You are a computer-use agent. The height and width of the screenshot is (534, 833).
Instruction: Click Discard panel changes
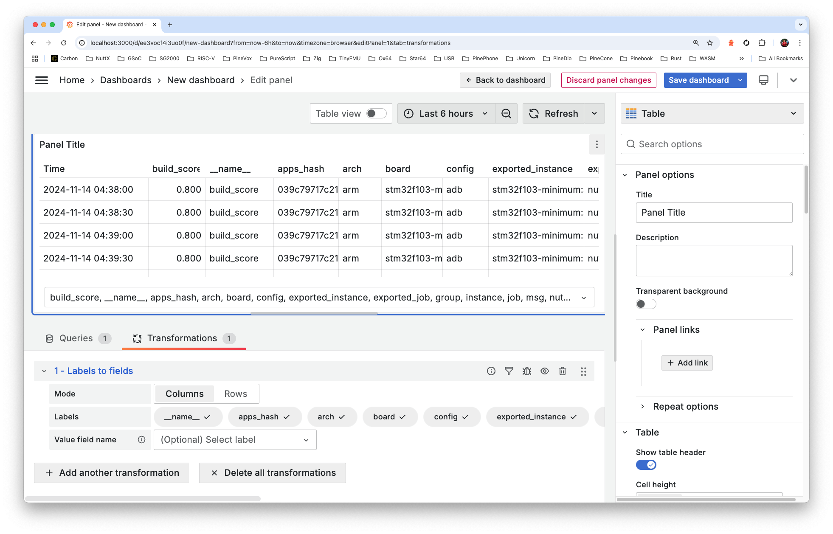coord(608,80)
